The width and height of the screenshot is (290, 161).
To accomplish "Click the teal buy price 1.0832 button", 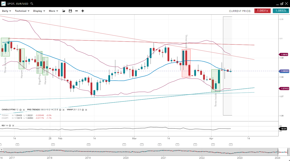I will [281, 11].
